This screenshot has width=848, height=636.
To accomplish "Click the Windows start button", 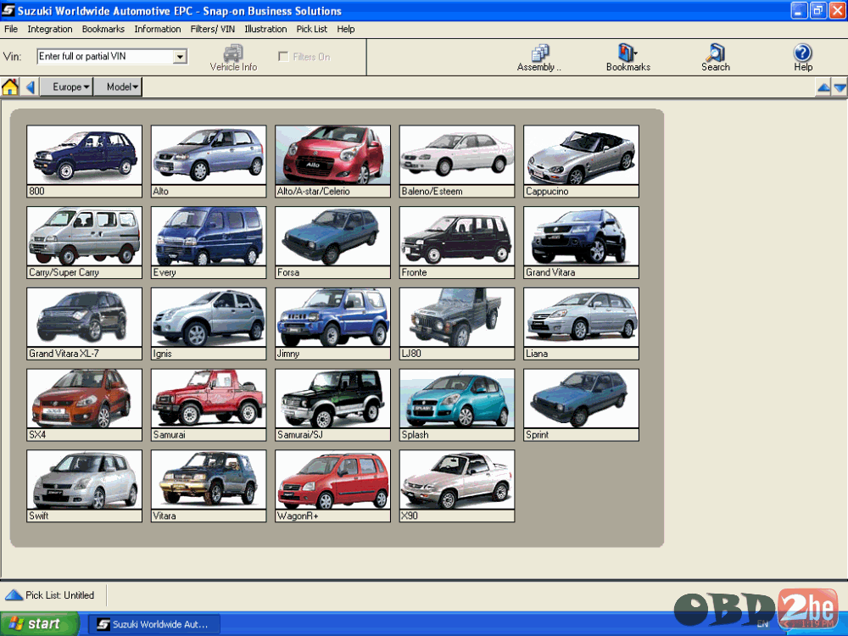I will point(39,624).
